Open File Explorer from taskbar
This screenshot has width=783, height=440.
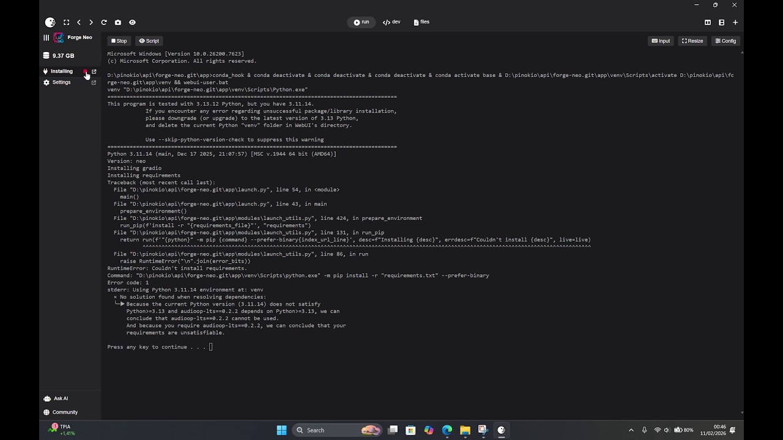click(x=465, y=430)
